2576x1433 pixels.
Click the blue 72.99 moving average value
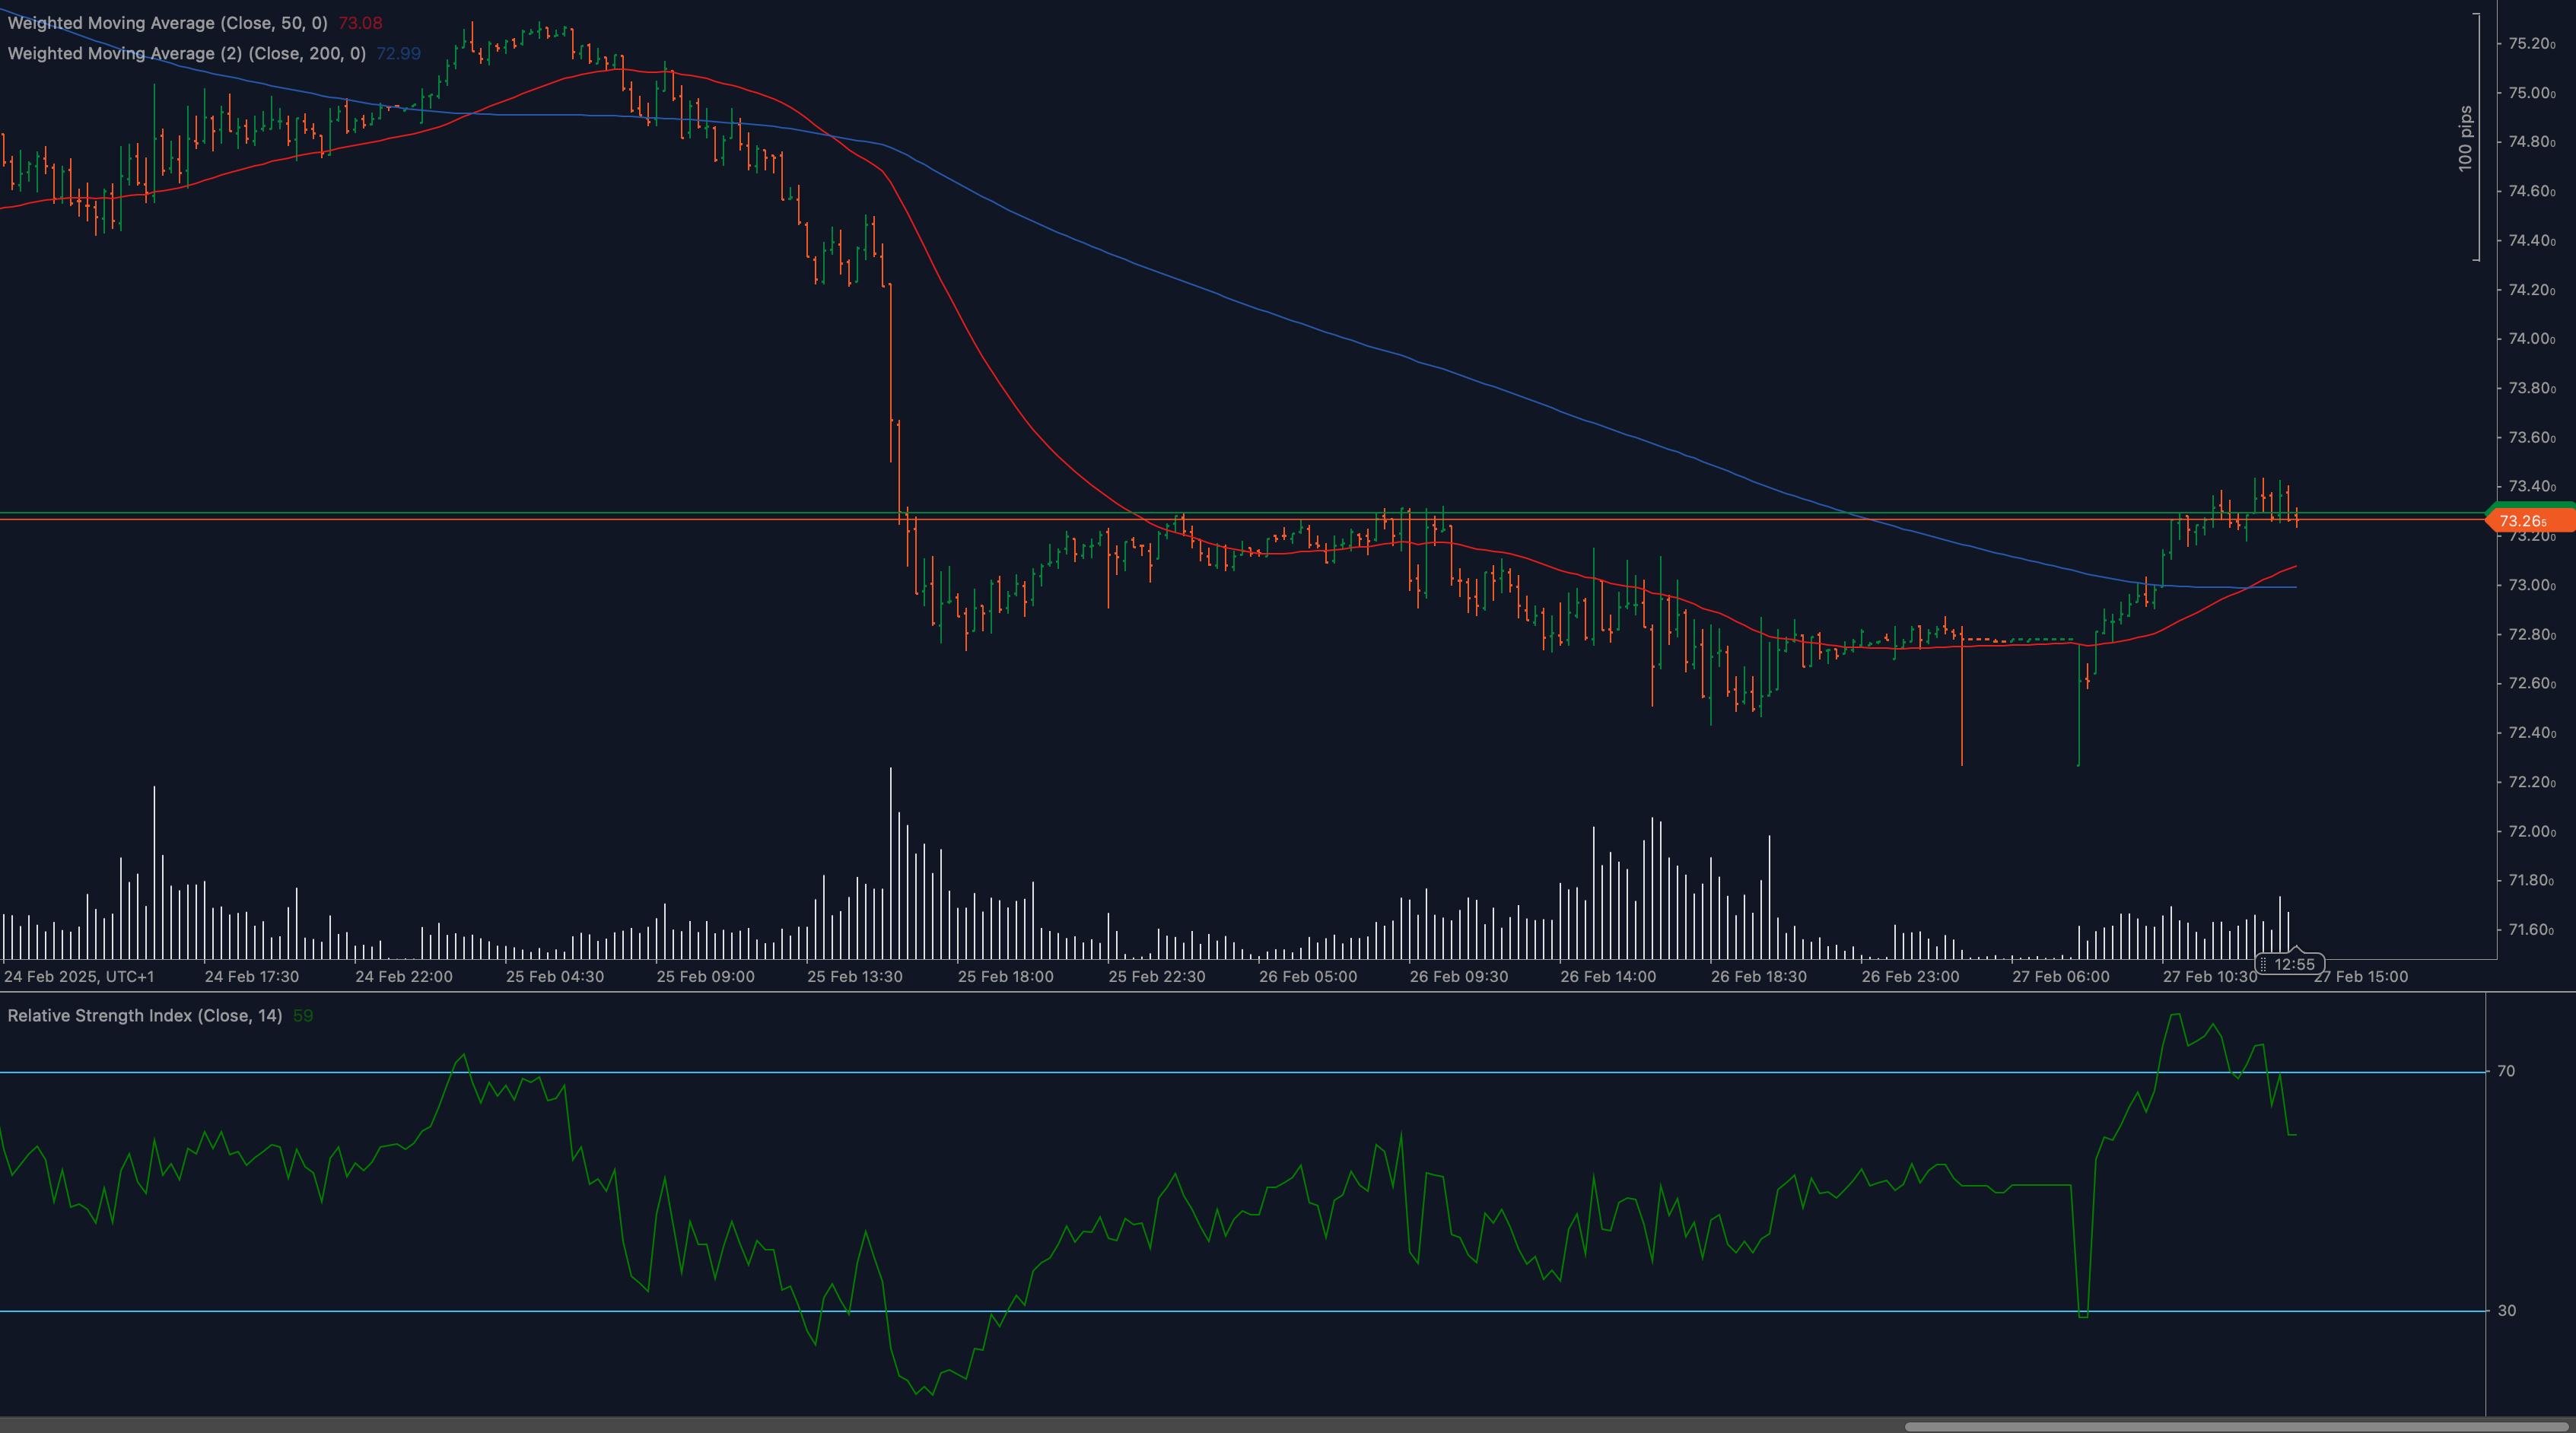[398, 53]
